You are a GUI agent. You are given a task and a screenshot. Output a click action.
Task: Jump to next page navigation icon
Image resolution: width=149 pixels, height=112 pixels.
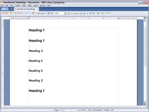coord(145,104)
